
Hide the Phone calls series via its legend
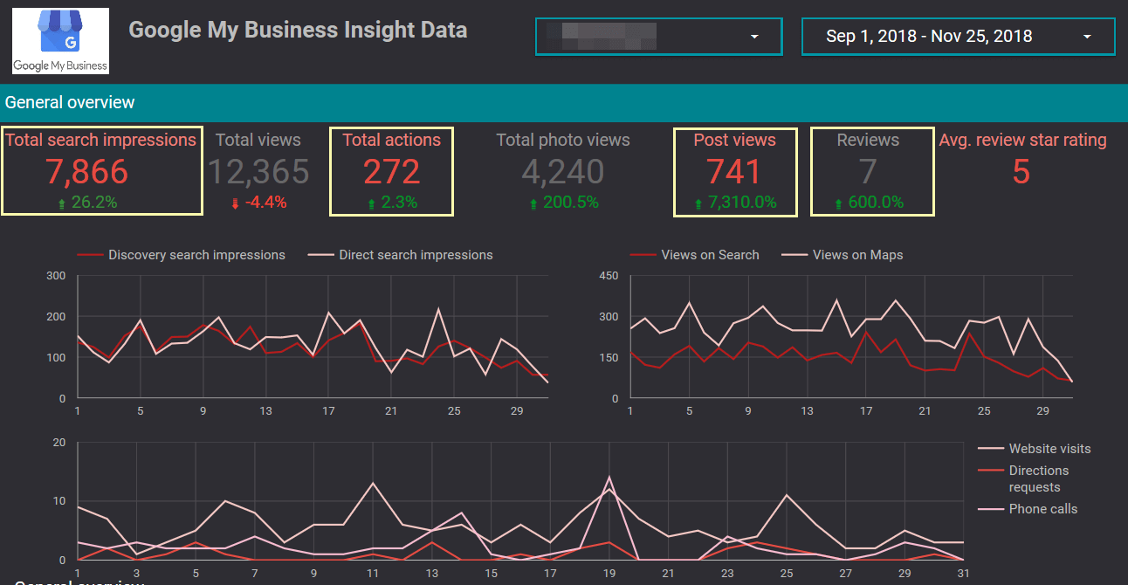click(x=1044, y=508)
